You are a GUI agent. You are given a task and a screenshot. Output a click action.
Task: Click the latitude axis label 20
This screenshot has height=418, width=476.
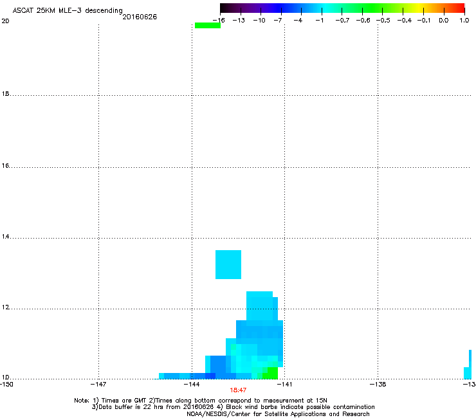5,21
